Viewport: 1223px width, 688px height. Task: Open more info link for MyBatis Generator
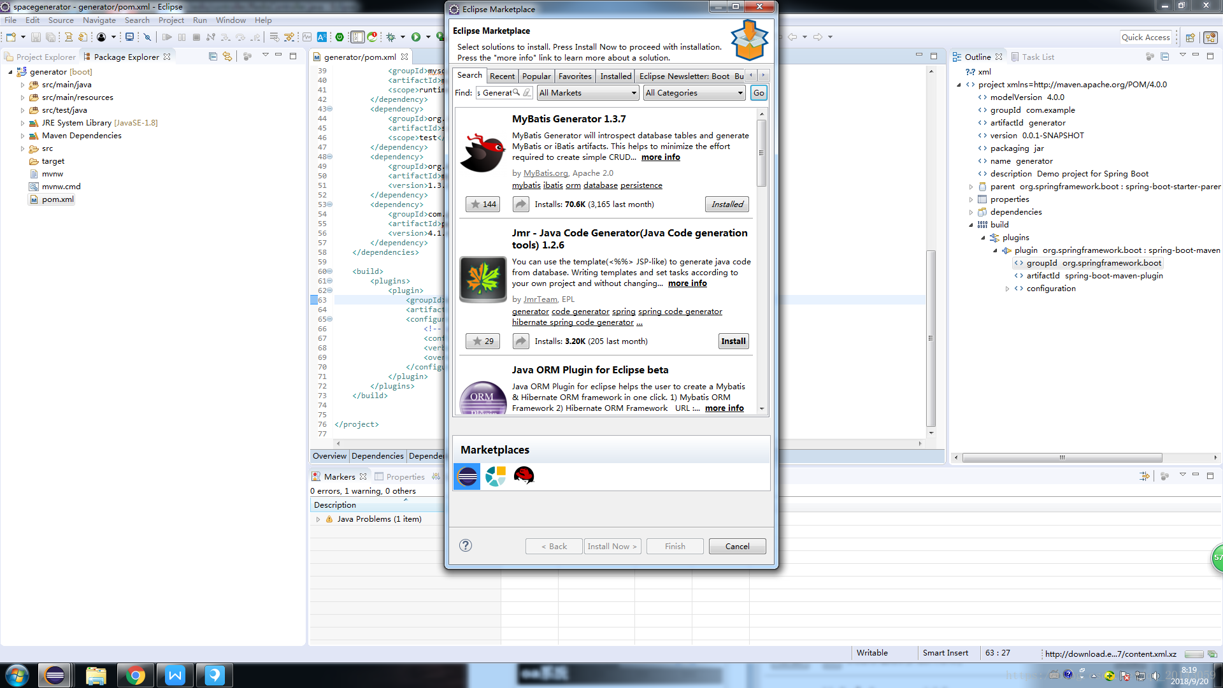pyautogui.click(x=661, y=157)
